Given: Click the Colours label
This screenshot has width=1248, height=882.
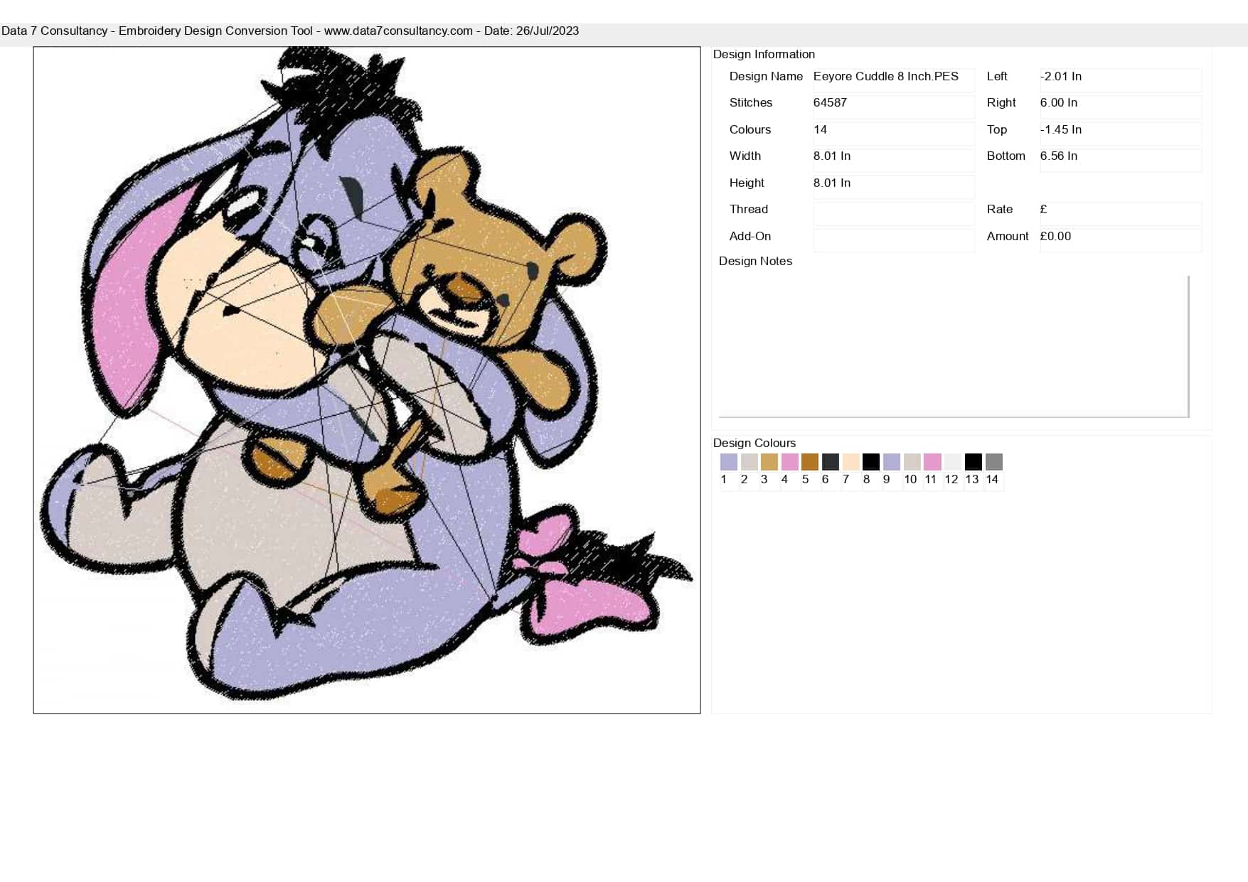Looking at the screenshot, I should 750,129.
